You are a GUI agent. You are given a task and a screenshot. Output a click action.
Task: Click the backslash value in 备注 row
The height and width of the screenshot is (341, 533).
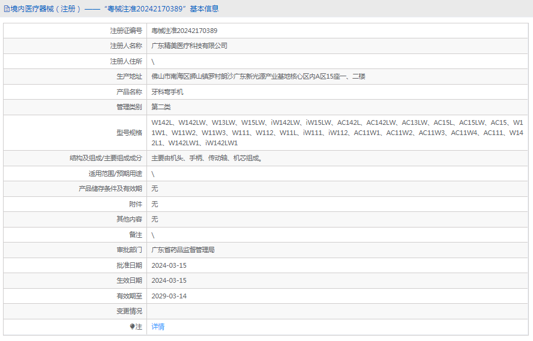click(153, 235)
